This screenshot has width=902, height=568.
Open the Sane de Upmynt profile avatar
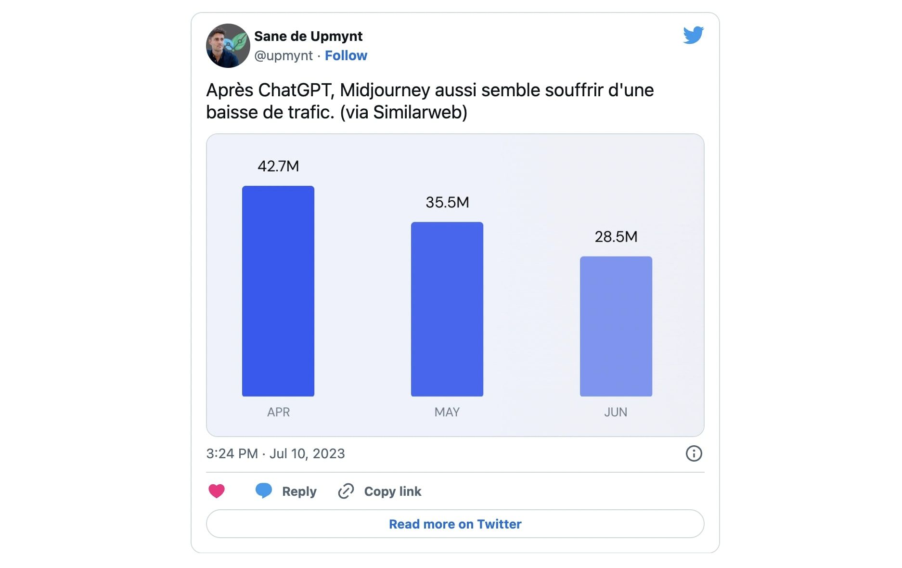tap(228, 45)
